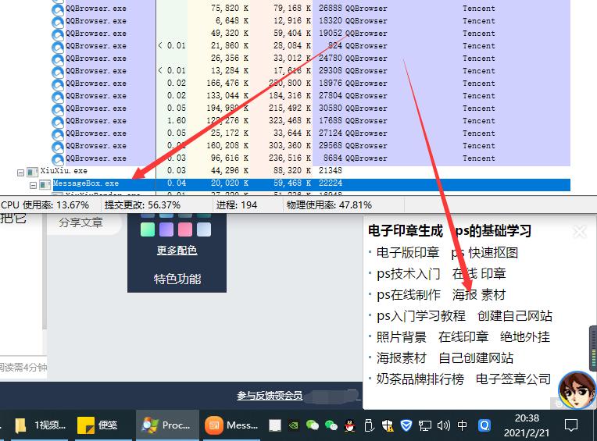Viewport: 597px width, 441px height.
Task: Open the 创建自己网站 link
Action: [x=515, y=316]
